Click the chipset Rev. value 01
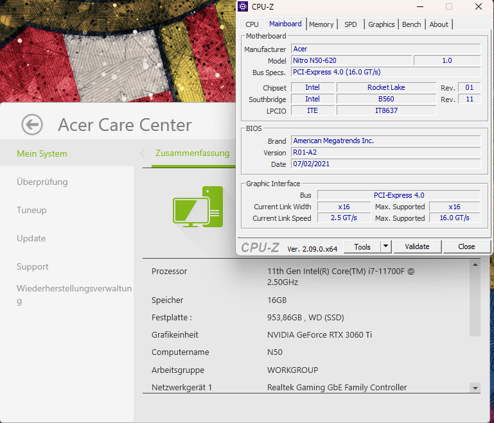The width and height of the screenshot is (494, 423). click(x=470, y=87)
